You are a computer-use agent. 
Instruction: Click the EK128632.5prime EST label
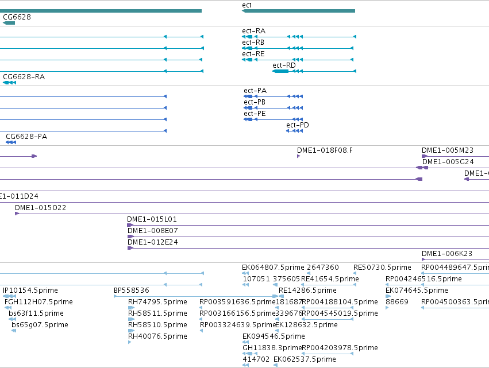click(307, 325)
